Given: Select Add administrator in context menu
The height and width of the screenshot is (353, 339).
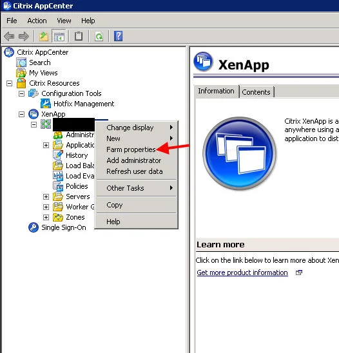Looking at the screenshot, I should (134, 160).
